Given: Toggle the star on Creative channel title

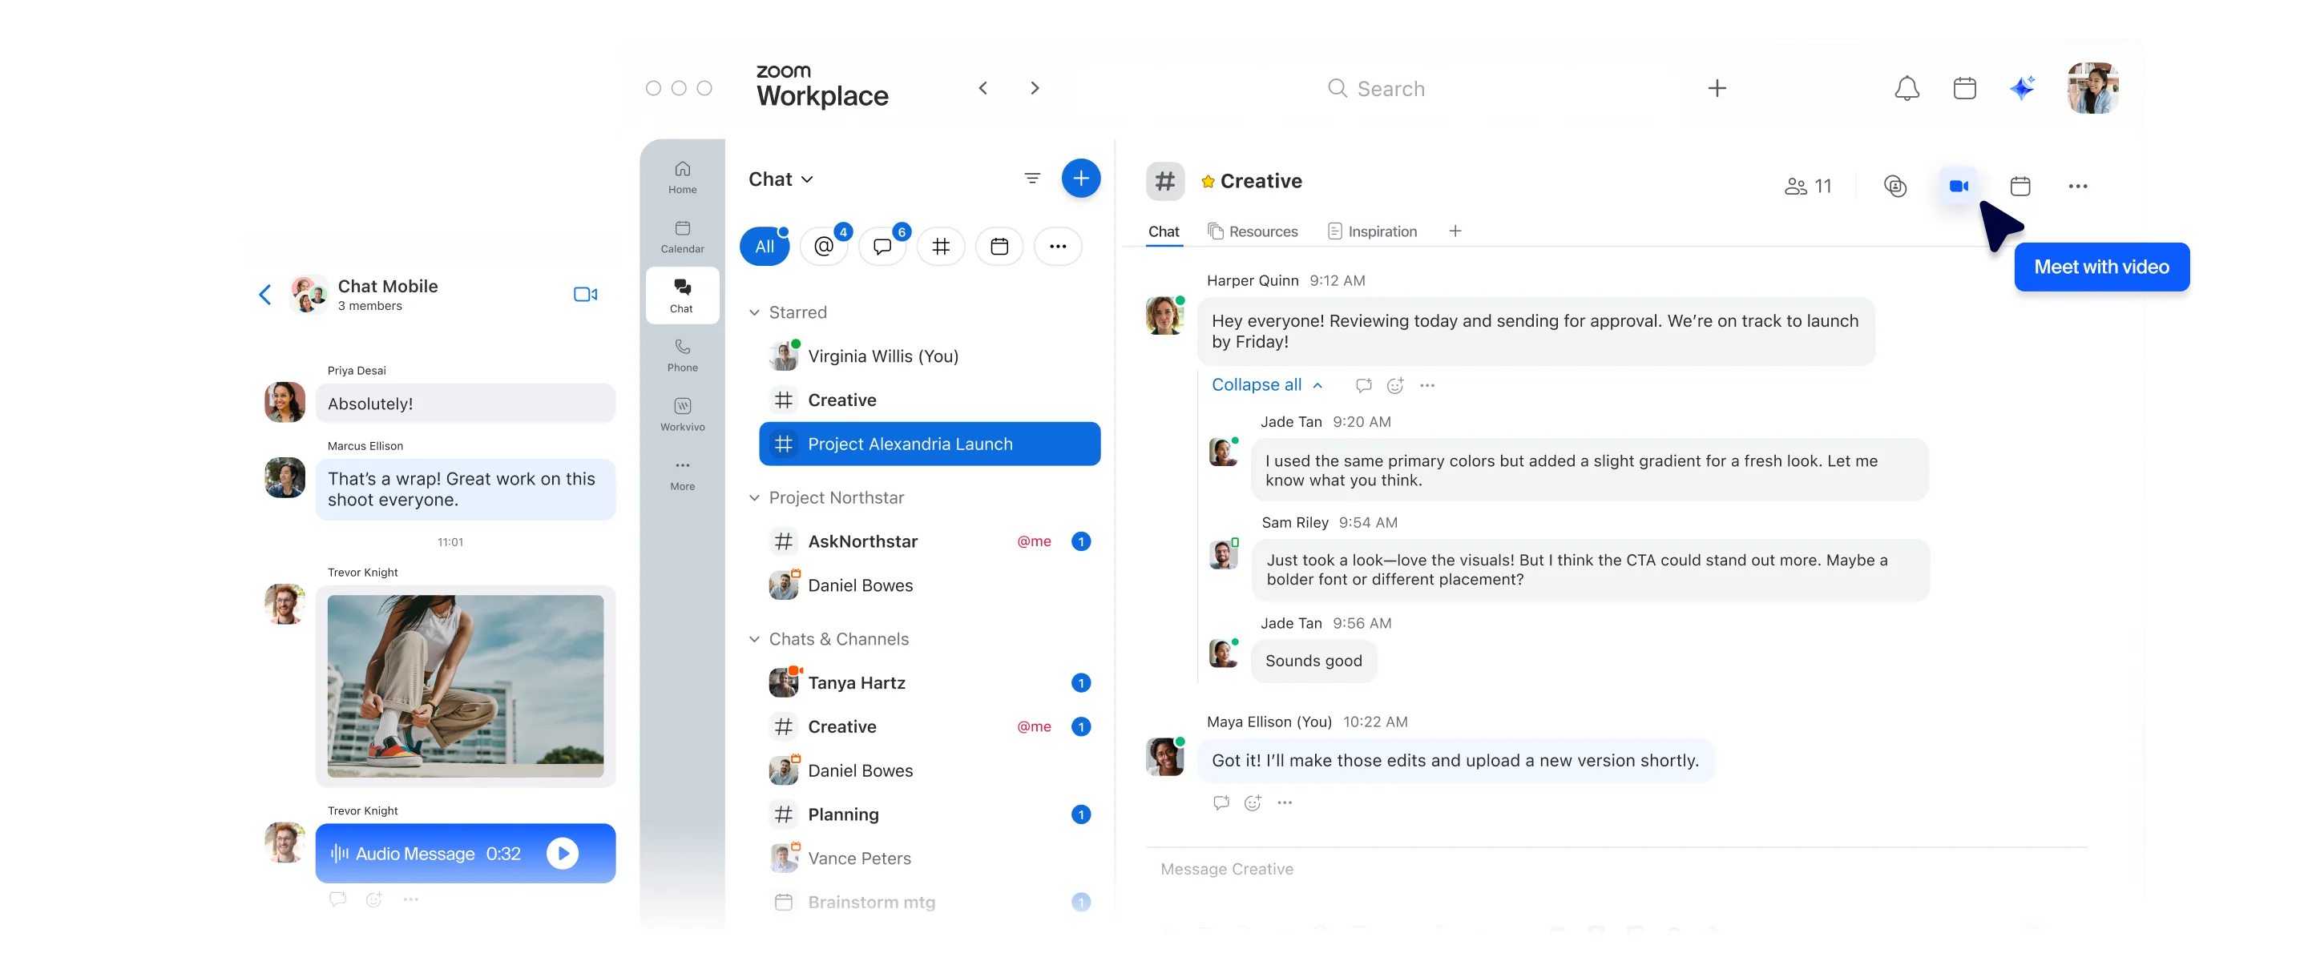Looking at the screenshot, I should [1207, 182].
